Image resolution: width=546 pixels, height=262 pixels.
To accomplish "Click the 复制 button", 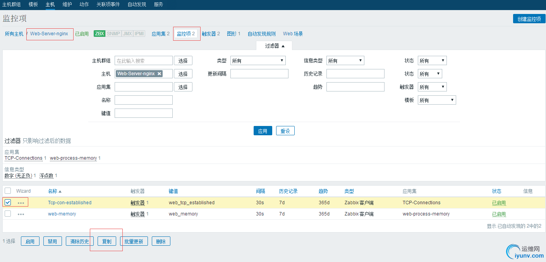I will coord(107,241).
